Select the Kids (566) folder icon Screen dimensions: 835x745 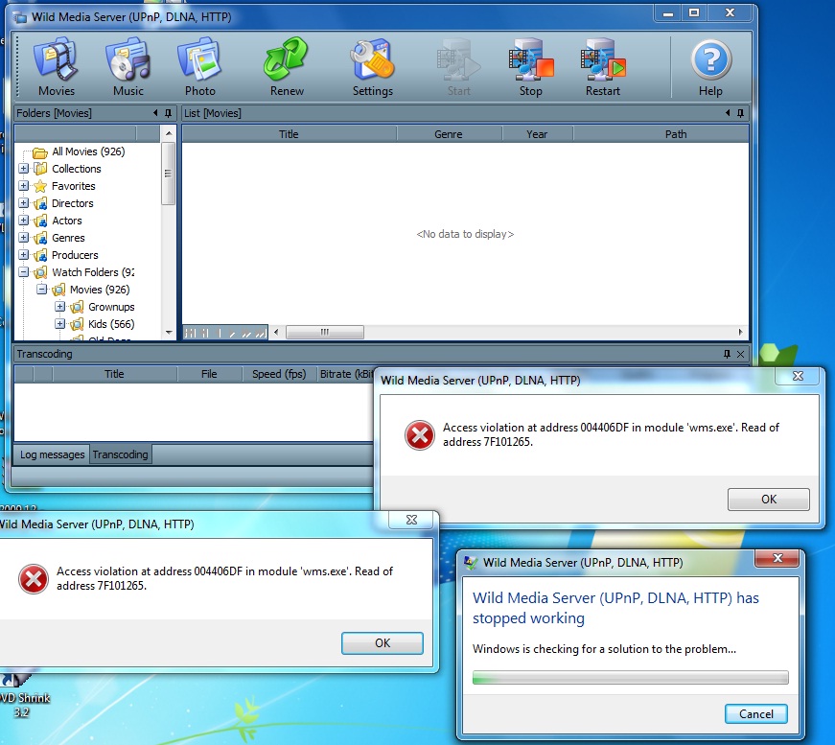point(78,324)
